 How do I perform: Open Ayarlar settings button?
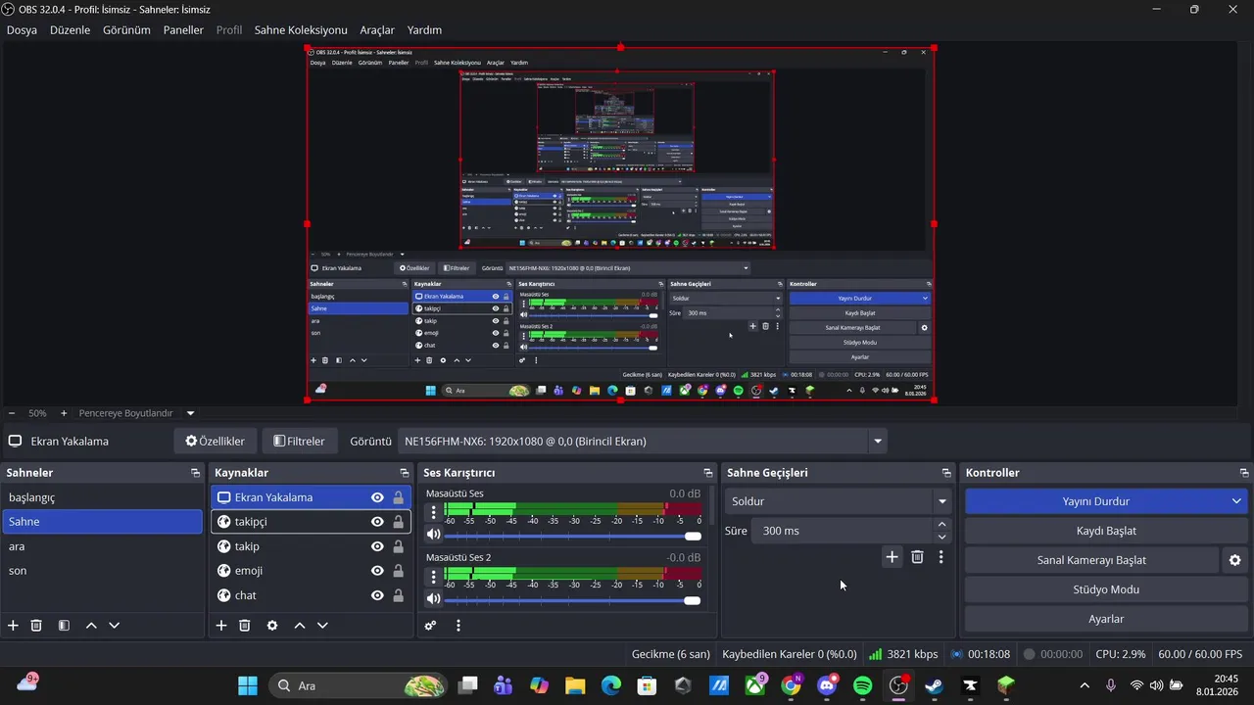(1106, 619)
